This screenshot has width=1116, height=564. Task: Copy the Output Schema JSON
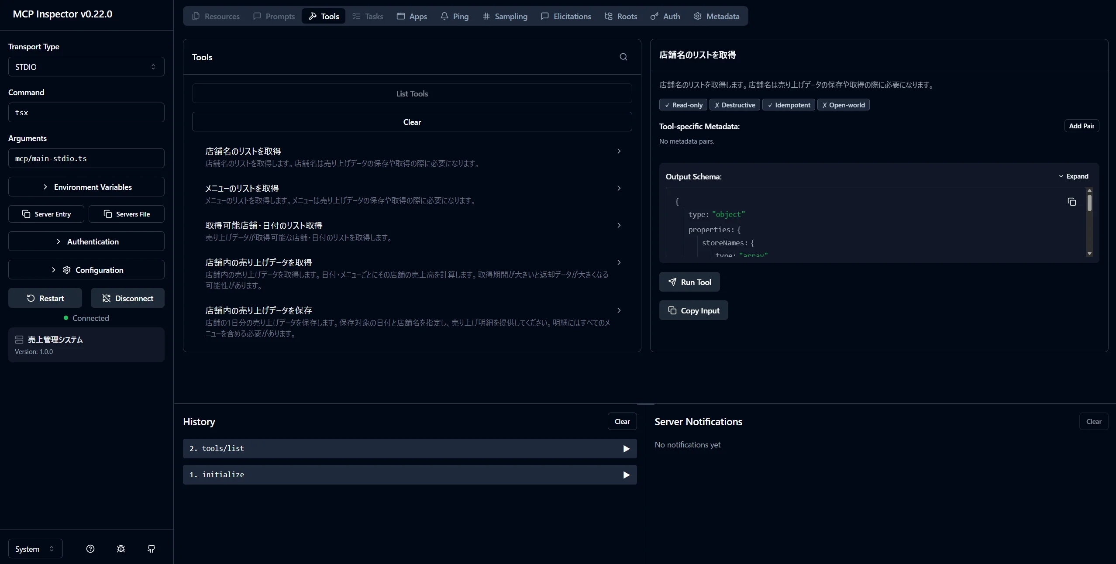tap(1071, 202)
